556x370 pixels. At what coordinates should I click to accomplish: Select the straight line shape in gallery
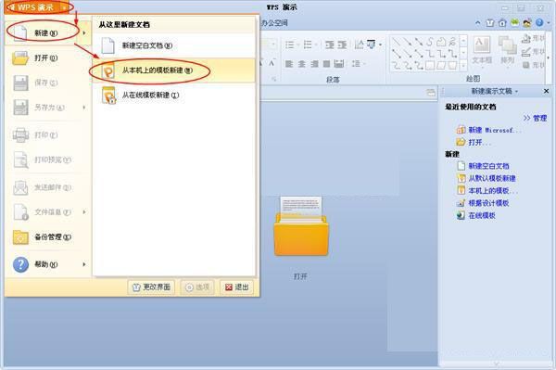[x=397, y=43]
